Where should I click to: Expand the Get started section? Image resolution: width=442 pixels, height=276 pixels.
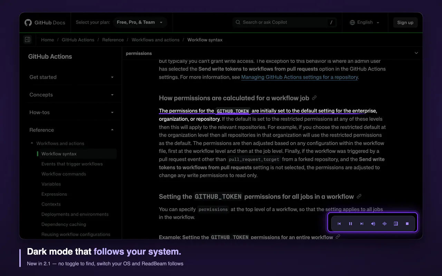71,77
